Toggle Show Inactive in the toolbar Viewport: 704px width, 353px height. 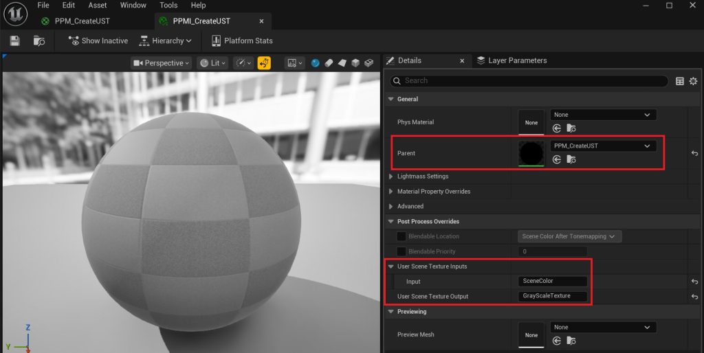pyautogui.click(x=98, y=41)
